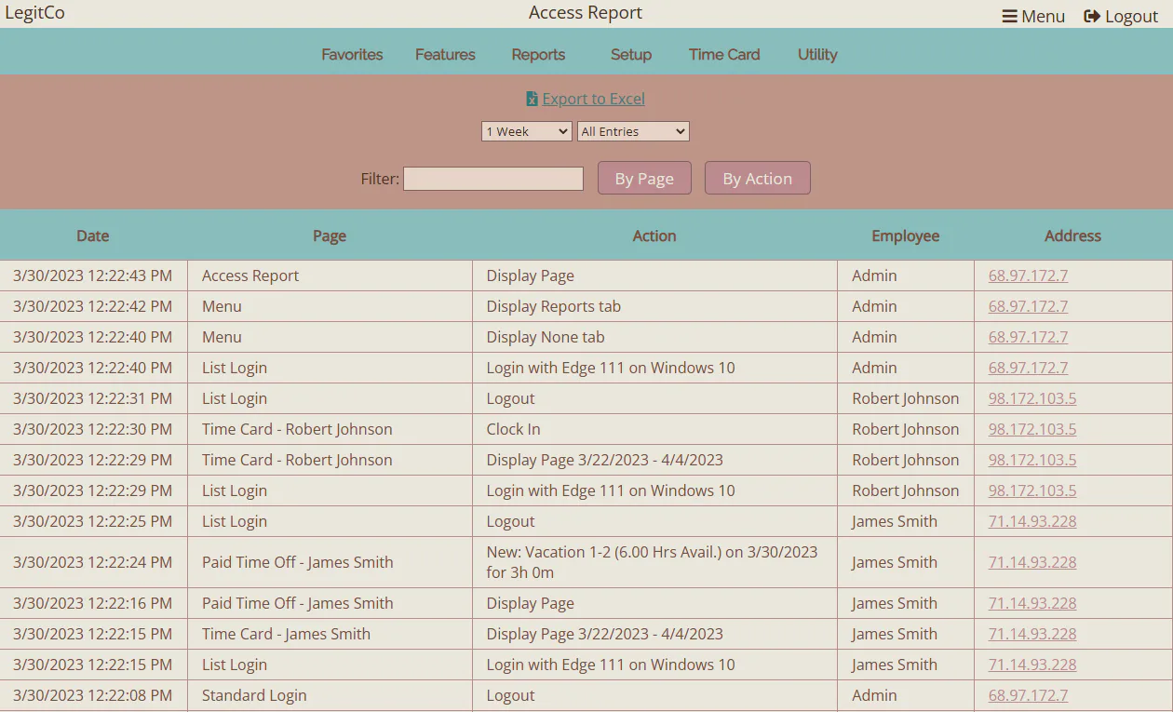Switch to the Time Card menu
1173x712 pixels.
coord(724,54)
